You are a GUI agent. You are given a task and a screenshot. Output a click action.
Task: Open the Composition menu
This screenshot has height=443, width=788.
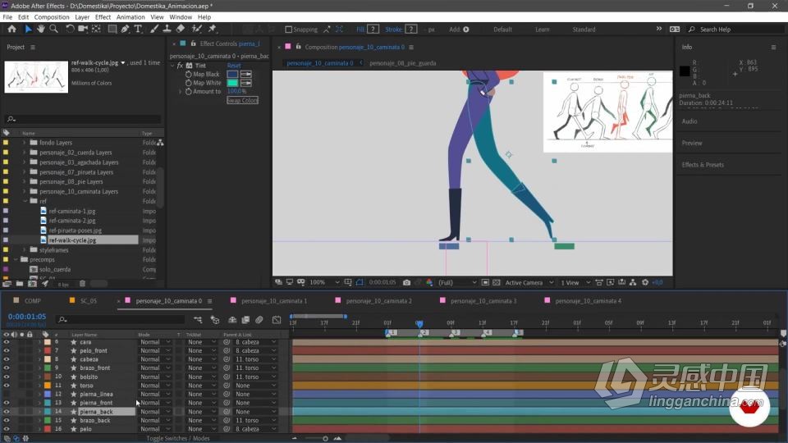pos(52,17)
